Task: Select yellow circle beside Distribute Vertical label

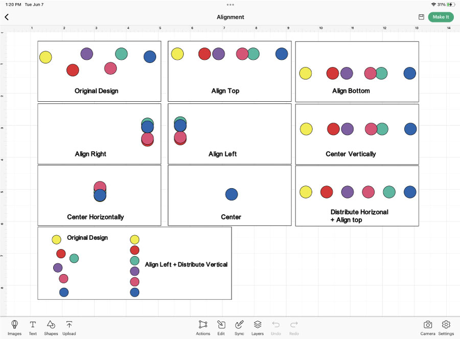Action: tap(134, 239)
